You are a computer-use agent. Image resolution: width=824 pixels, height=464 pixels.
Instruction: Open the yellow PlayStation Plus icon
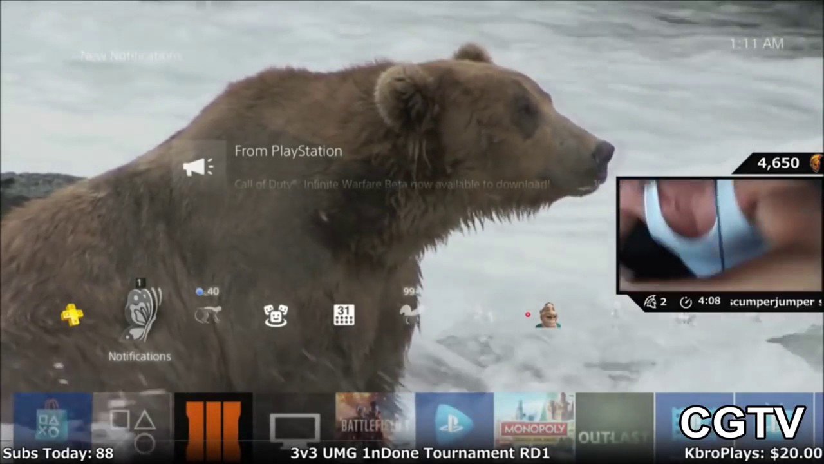[71, 314]
